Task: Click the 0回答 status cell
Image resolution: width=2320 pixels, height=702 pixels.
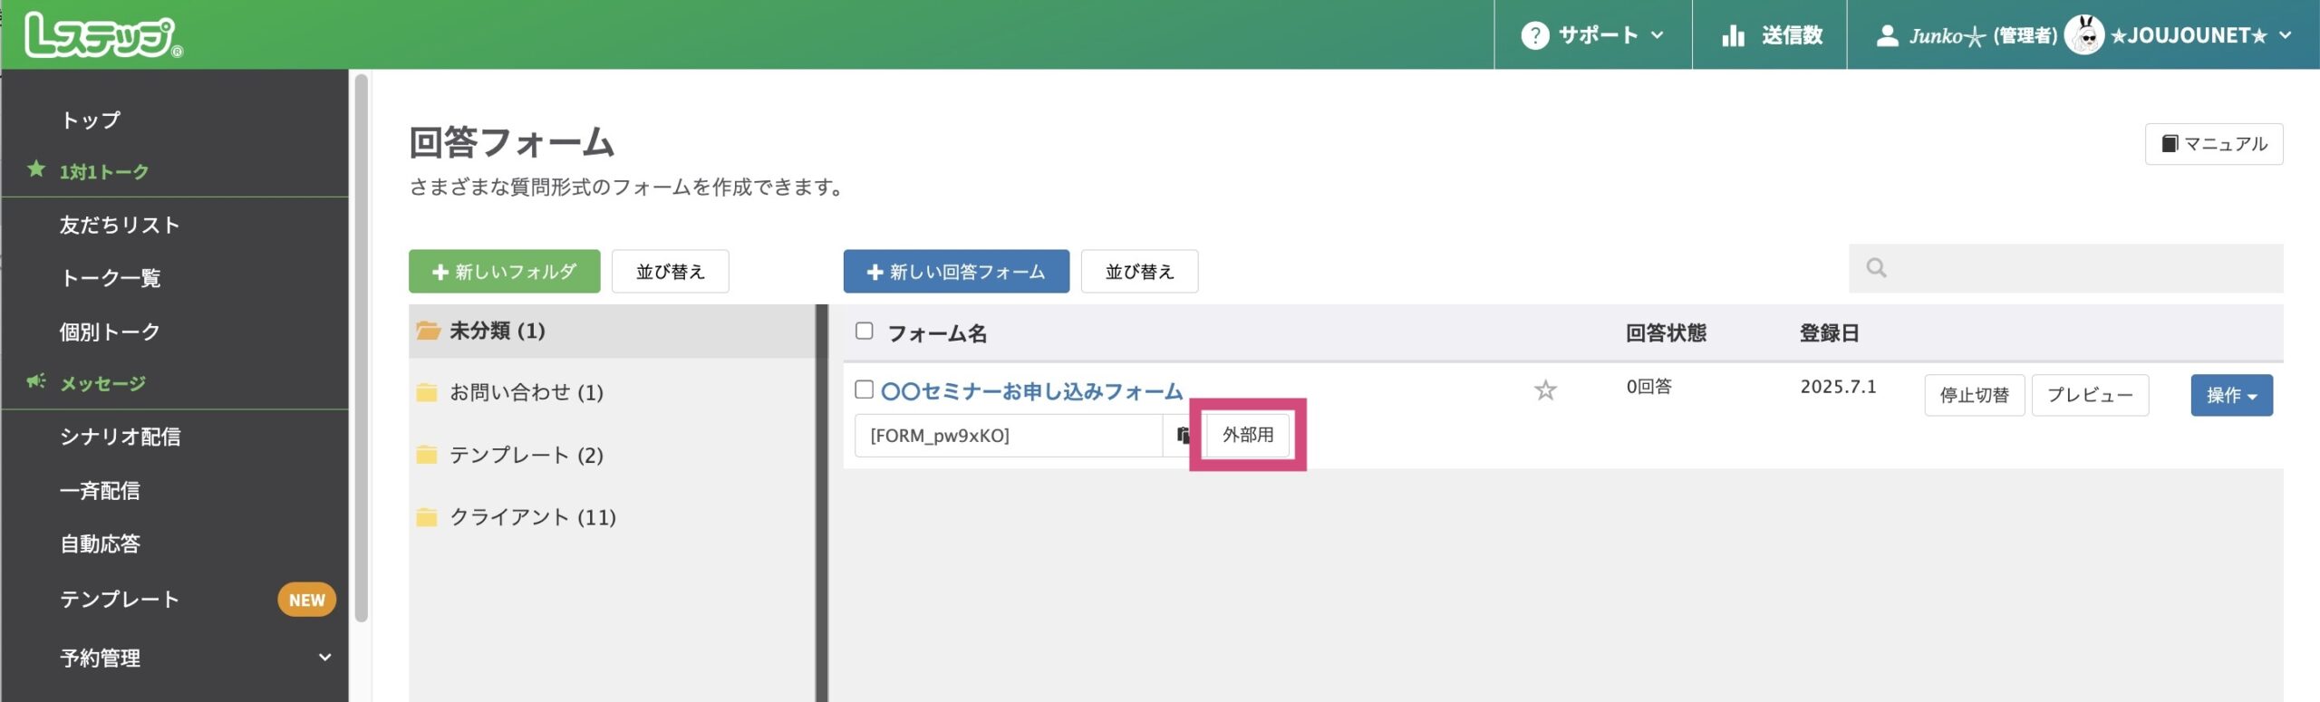Action: 1648,387
